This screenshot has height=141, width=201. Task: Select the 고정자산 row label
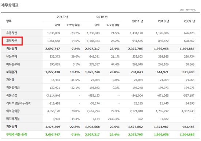coord(12,41)
